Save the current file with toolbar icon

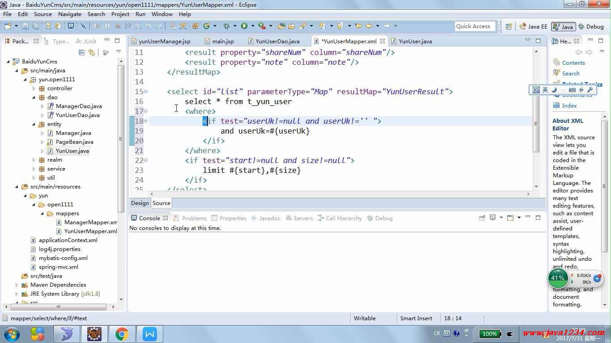pyautogui.click(x=25, y=26)
